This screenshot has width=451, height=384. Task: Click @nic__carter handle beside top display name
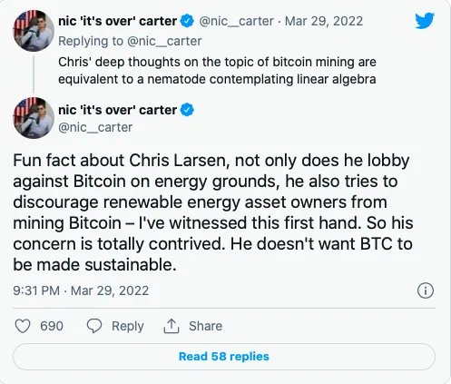click(x=236, y=21)
